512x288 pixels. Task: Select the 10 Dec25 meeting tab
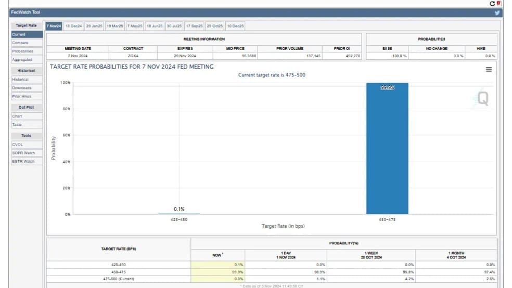coord(235,26)
